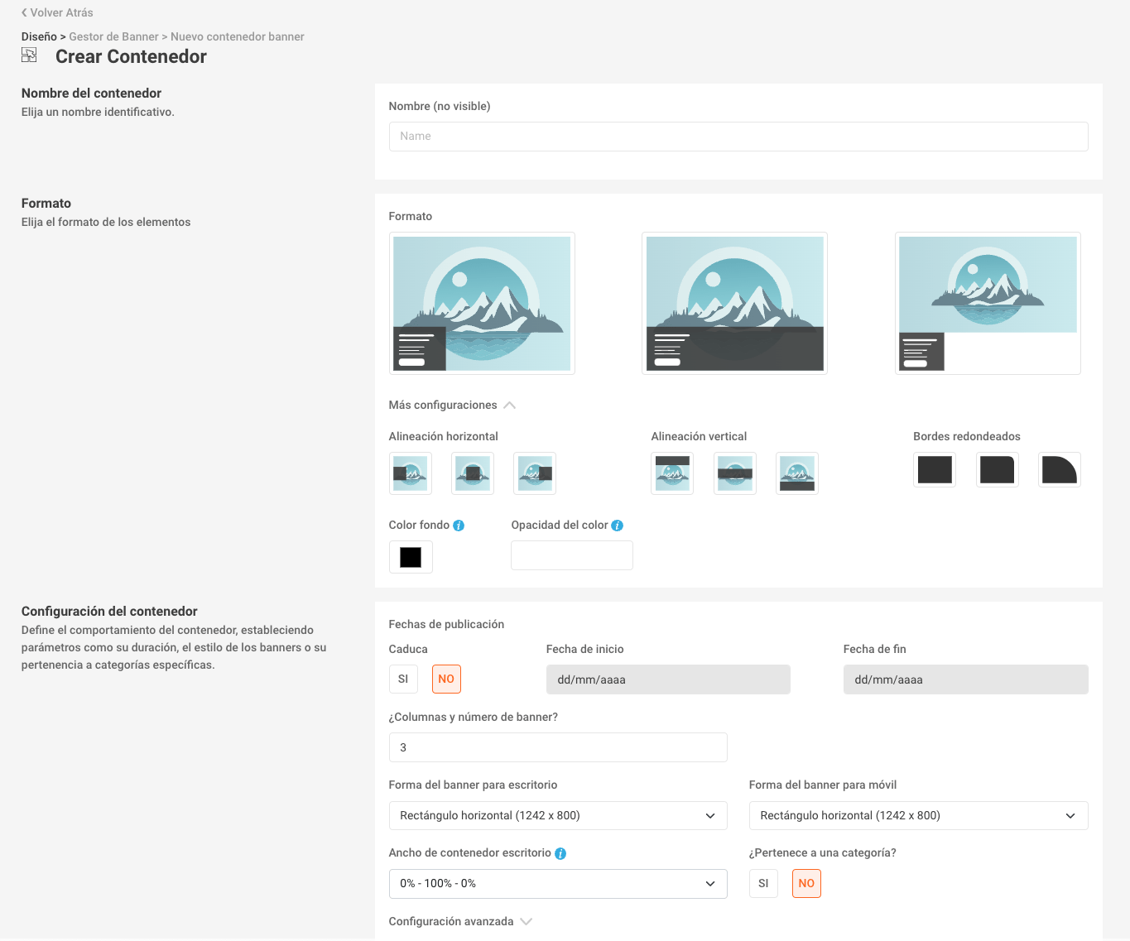Click Volver Atrás link
The width and height of the screenshot is (1130, 941).
point(57,12)
